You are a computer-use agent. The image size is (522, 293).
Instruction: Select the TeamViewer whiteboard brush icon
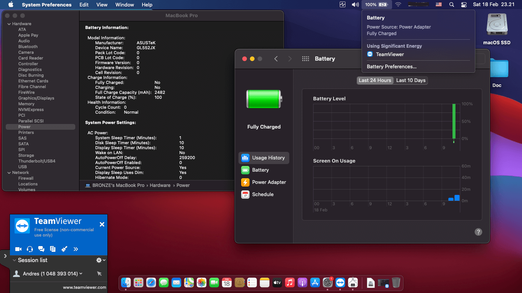(64, 249)
